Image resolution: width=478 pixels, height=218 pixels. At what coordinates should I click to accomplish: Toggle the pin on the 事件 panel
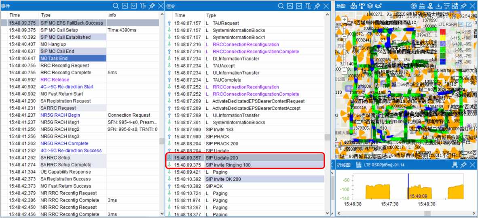pos(152,6)
